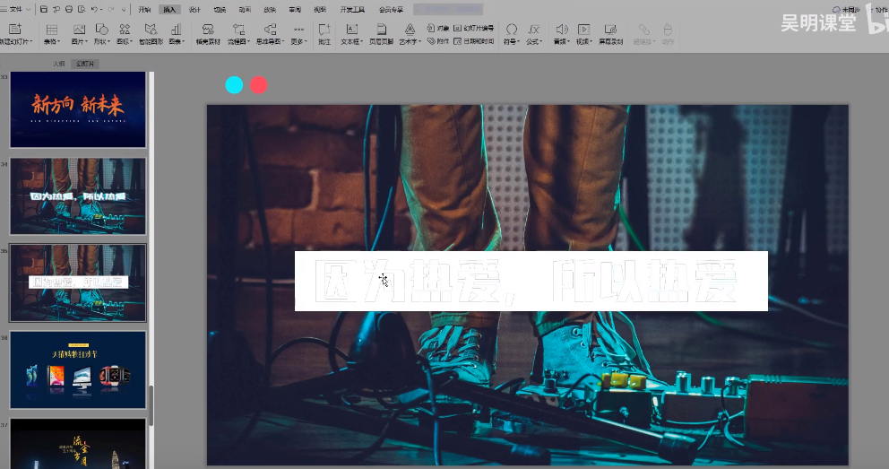This screenshot has height=469, width=889.
Task: Click the output-as-PDF icon beside Save
Action: point(56,10)
